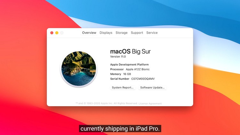Click the Apple copyright notice text

(x=107, y=103)
